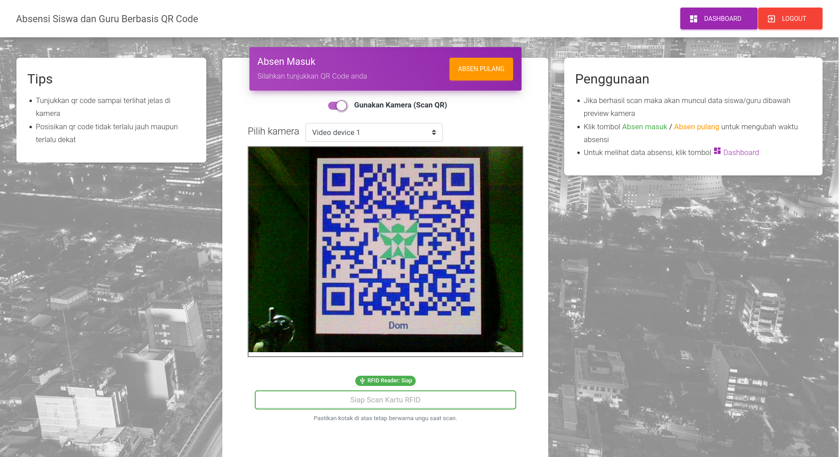Screen dimensions: 839x457
Task: Open the DASHBOARD button
Action: [719, 19]
